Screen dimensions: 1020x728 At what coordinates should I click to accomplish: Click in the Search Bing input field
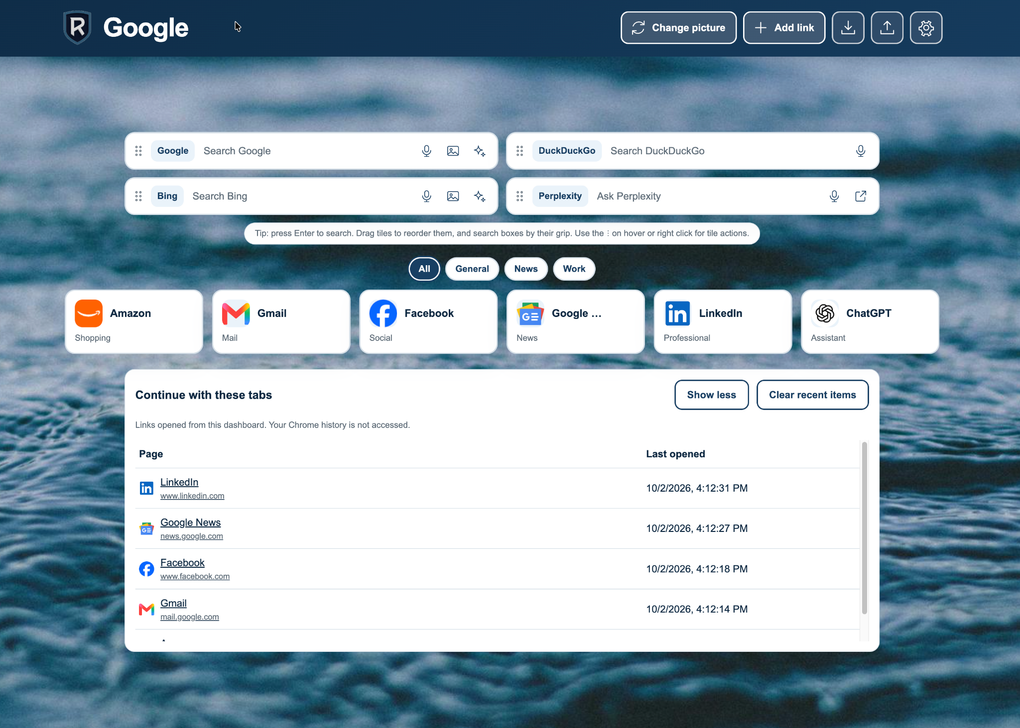pos(301,196)
